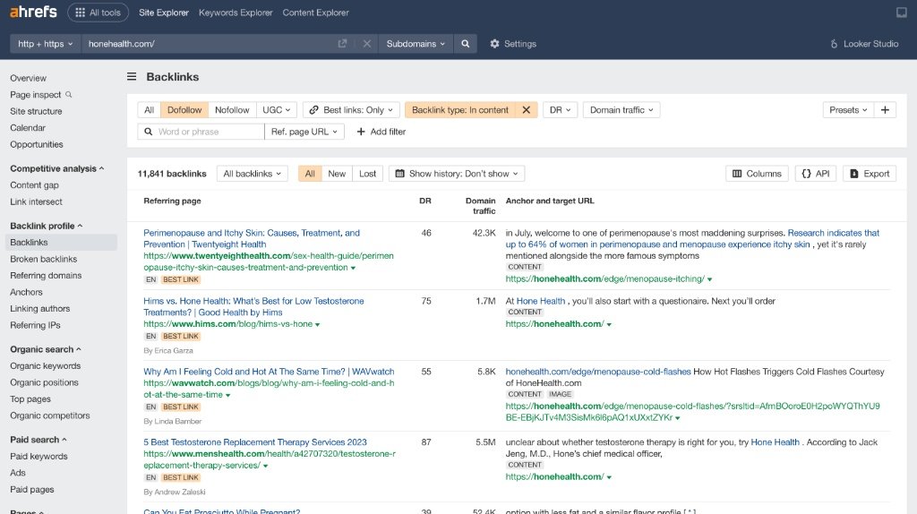917x514 pixels.
Task: Collapse the Competitive analysis section
Action: coord(56,168)
